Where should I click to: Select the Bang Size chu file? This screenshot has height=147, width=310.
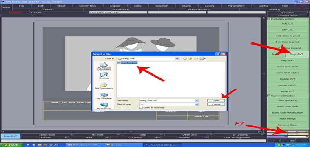(128, 62)
